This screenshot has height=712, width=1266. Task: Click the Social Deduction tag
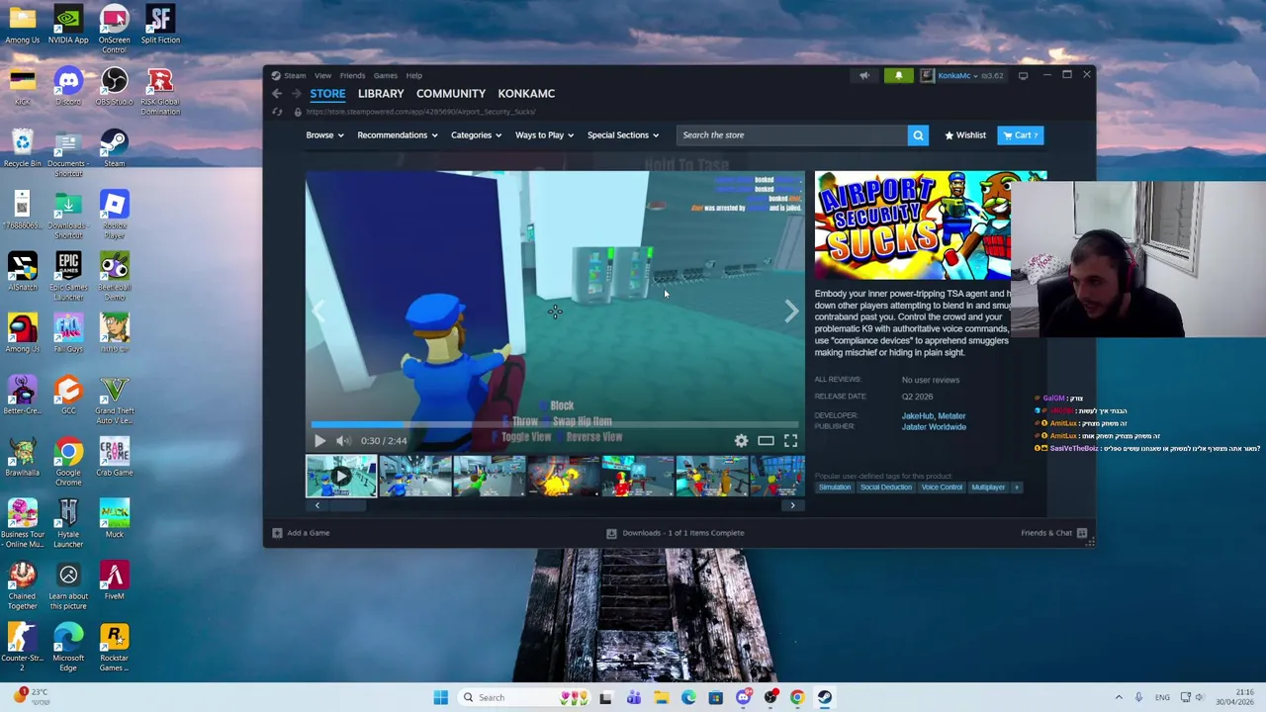(885, 487)
